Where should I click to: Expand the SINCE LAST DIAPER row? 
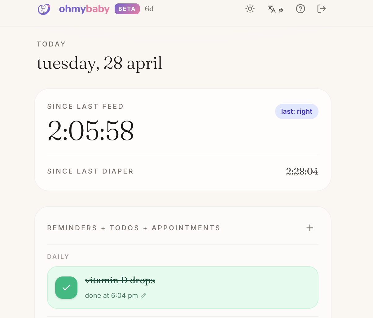coord(90,171)
